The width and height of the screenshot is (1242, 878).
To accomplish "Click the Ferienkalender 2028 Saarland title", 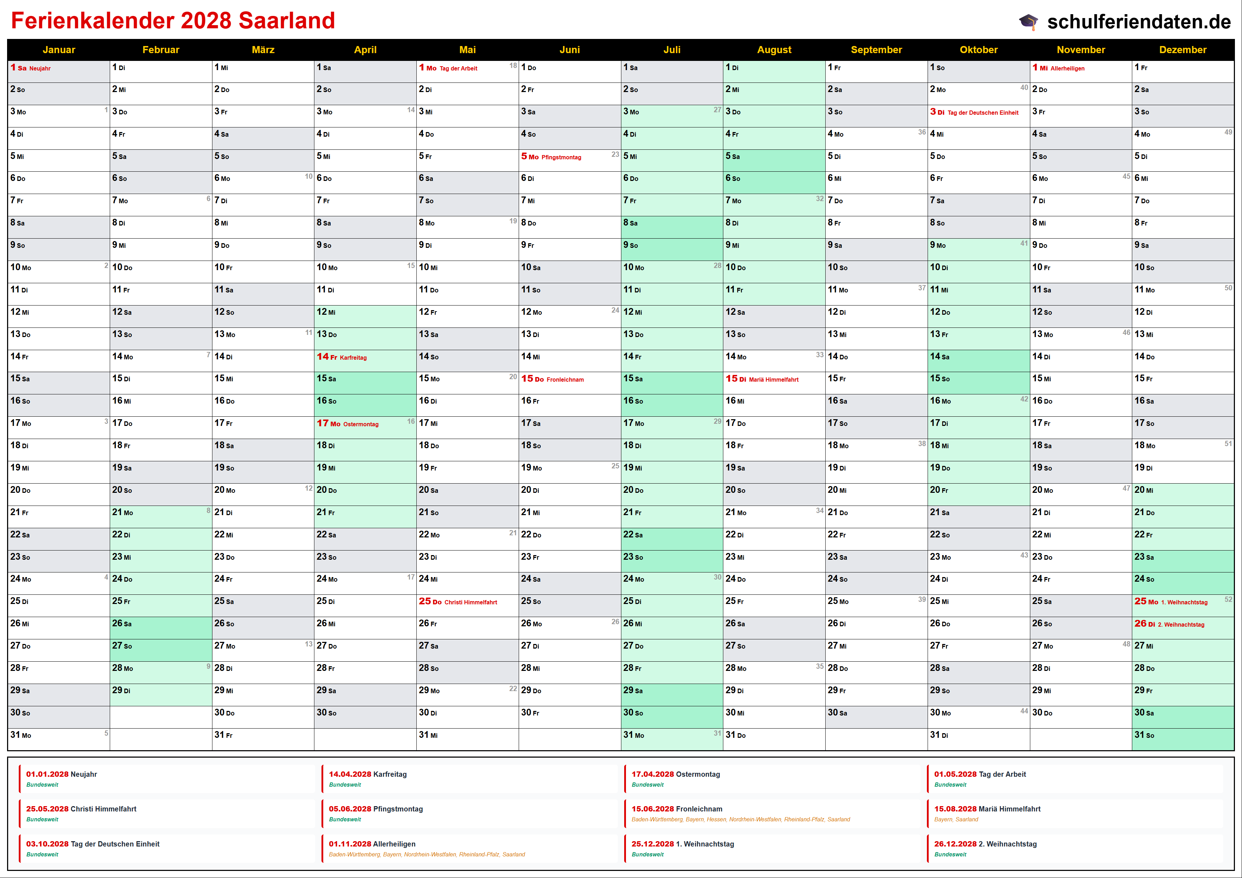I will [x=173, y=21].
